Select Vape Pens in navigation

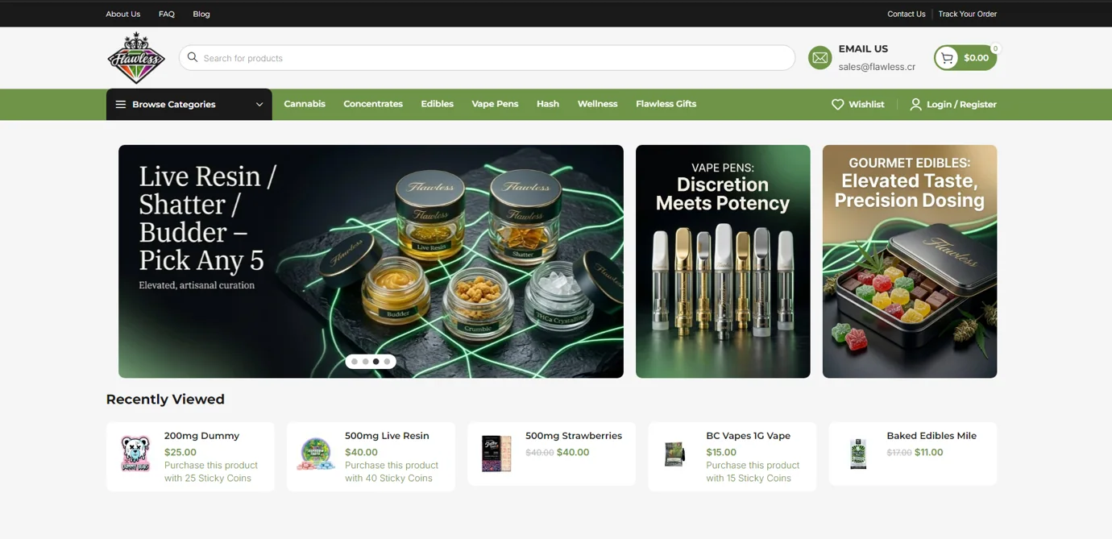[495, 104]
